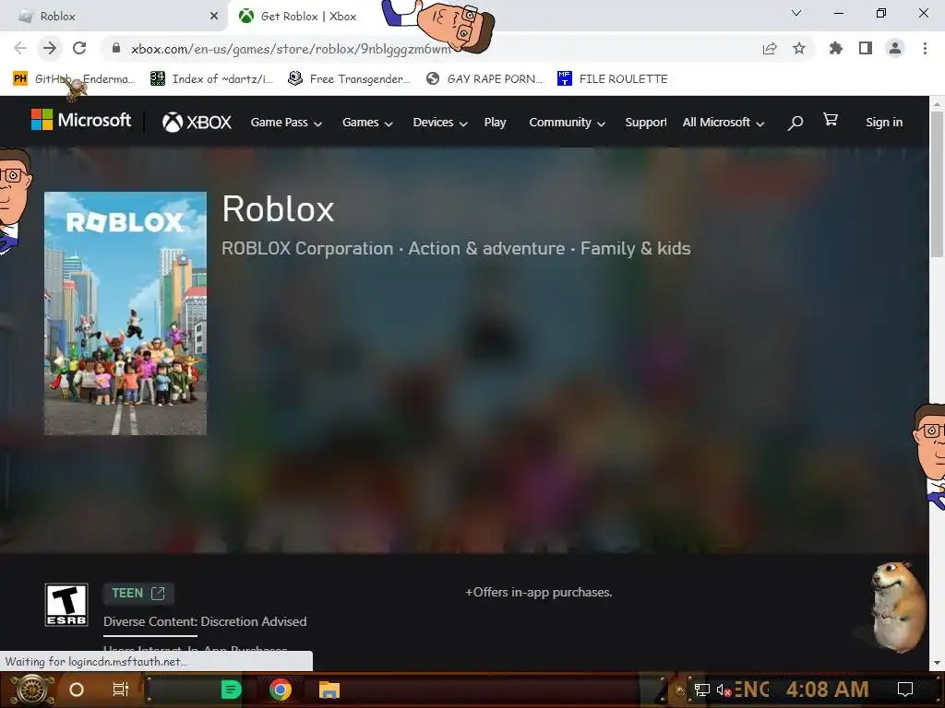Expand the Devices dropdown
945x708 pixels.
pyautogui.click(x=440, y=123)
